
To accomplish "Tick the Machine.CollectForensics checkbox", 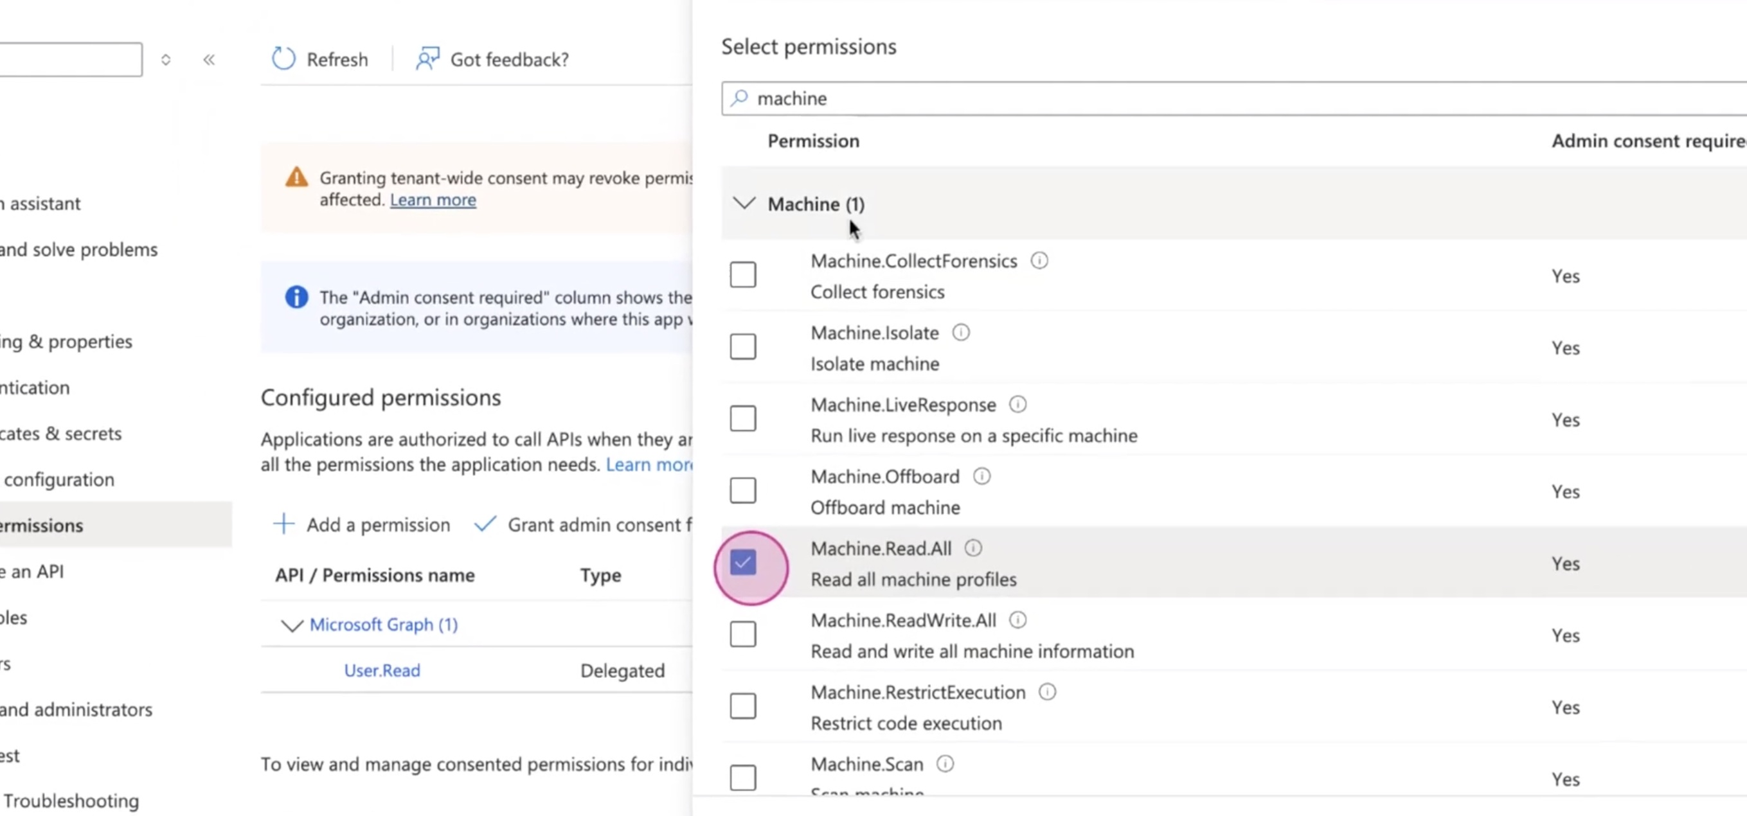I will click(x=742, y=274).
